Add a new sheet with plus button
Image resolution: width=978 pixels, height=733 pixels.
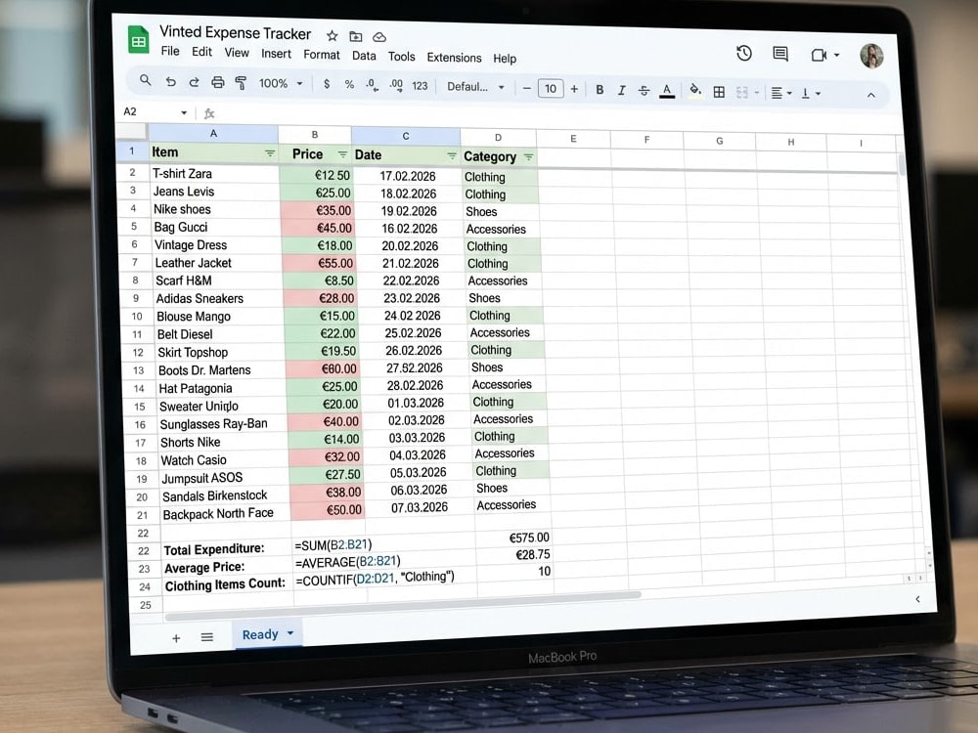tap(176, 638)
